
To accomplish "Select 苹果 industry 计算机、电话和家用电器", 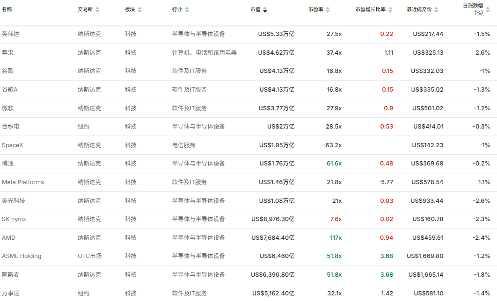I will tap(205, 52).
